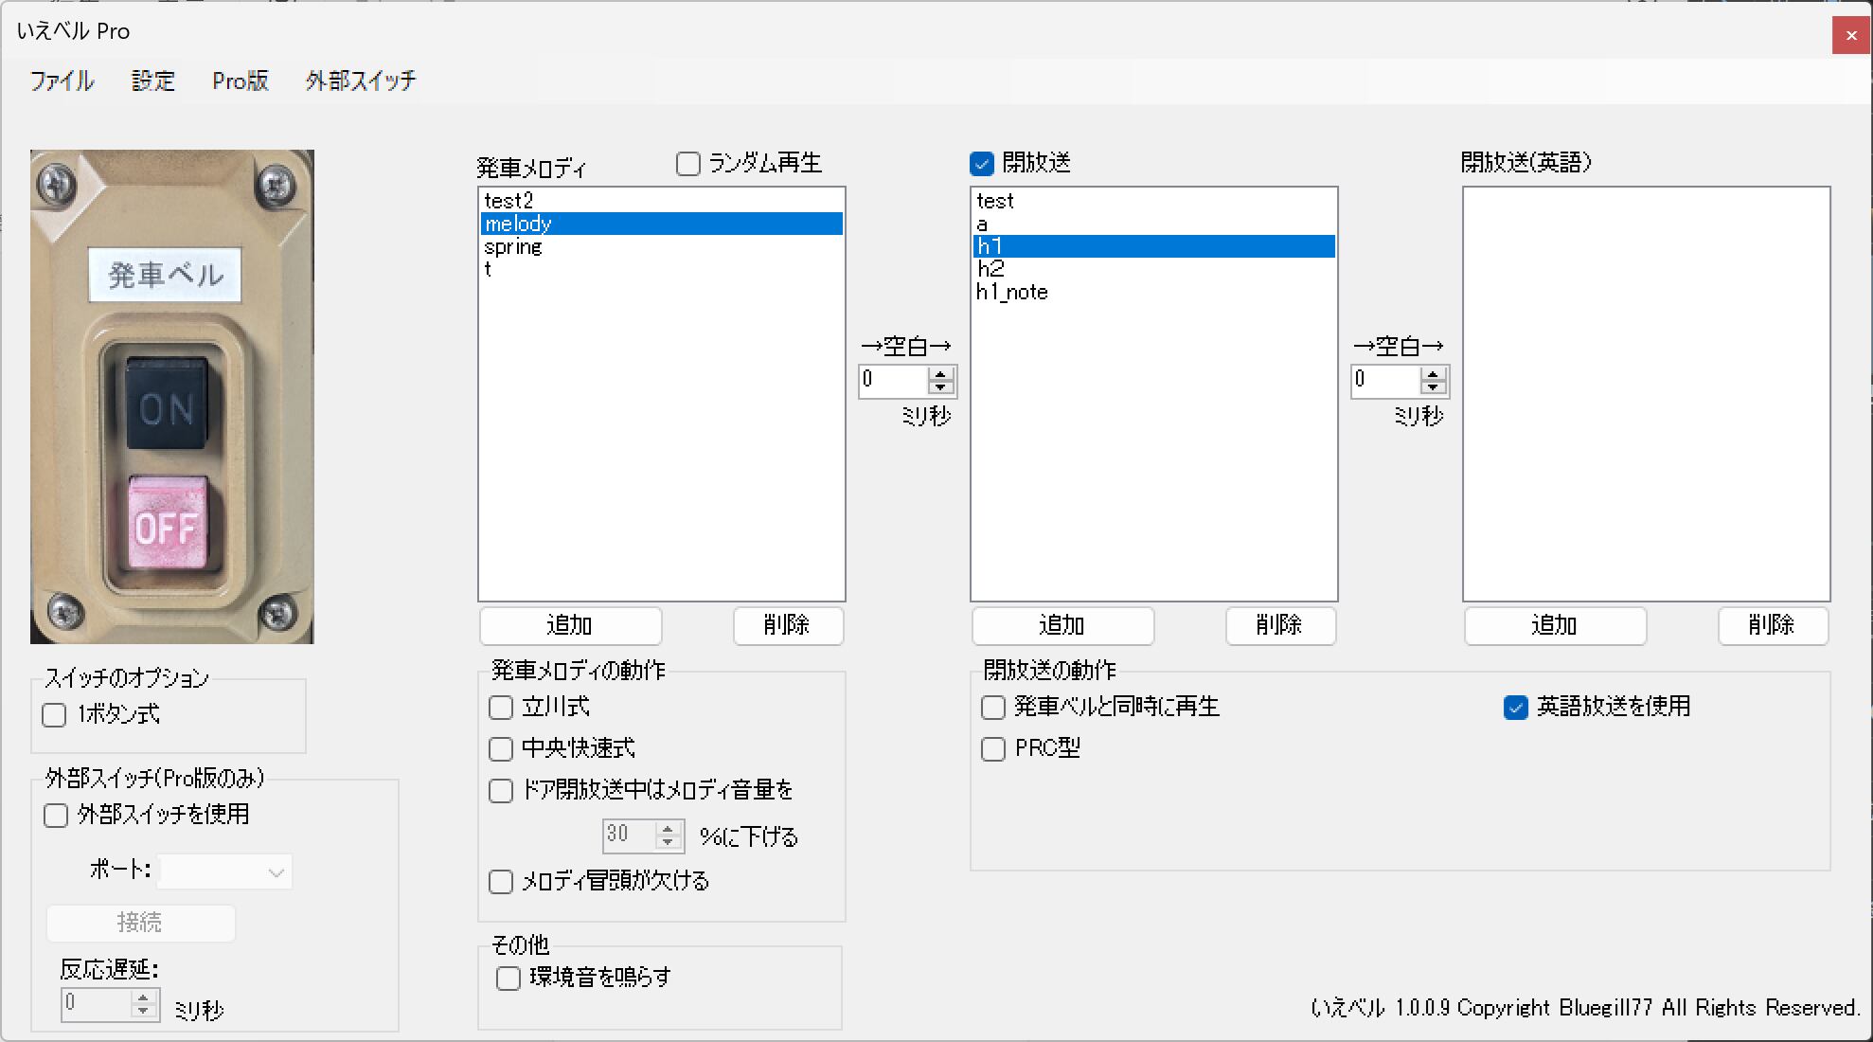
Task: Open the 外部スイッチ menu
Action: point(360,81)
